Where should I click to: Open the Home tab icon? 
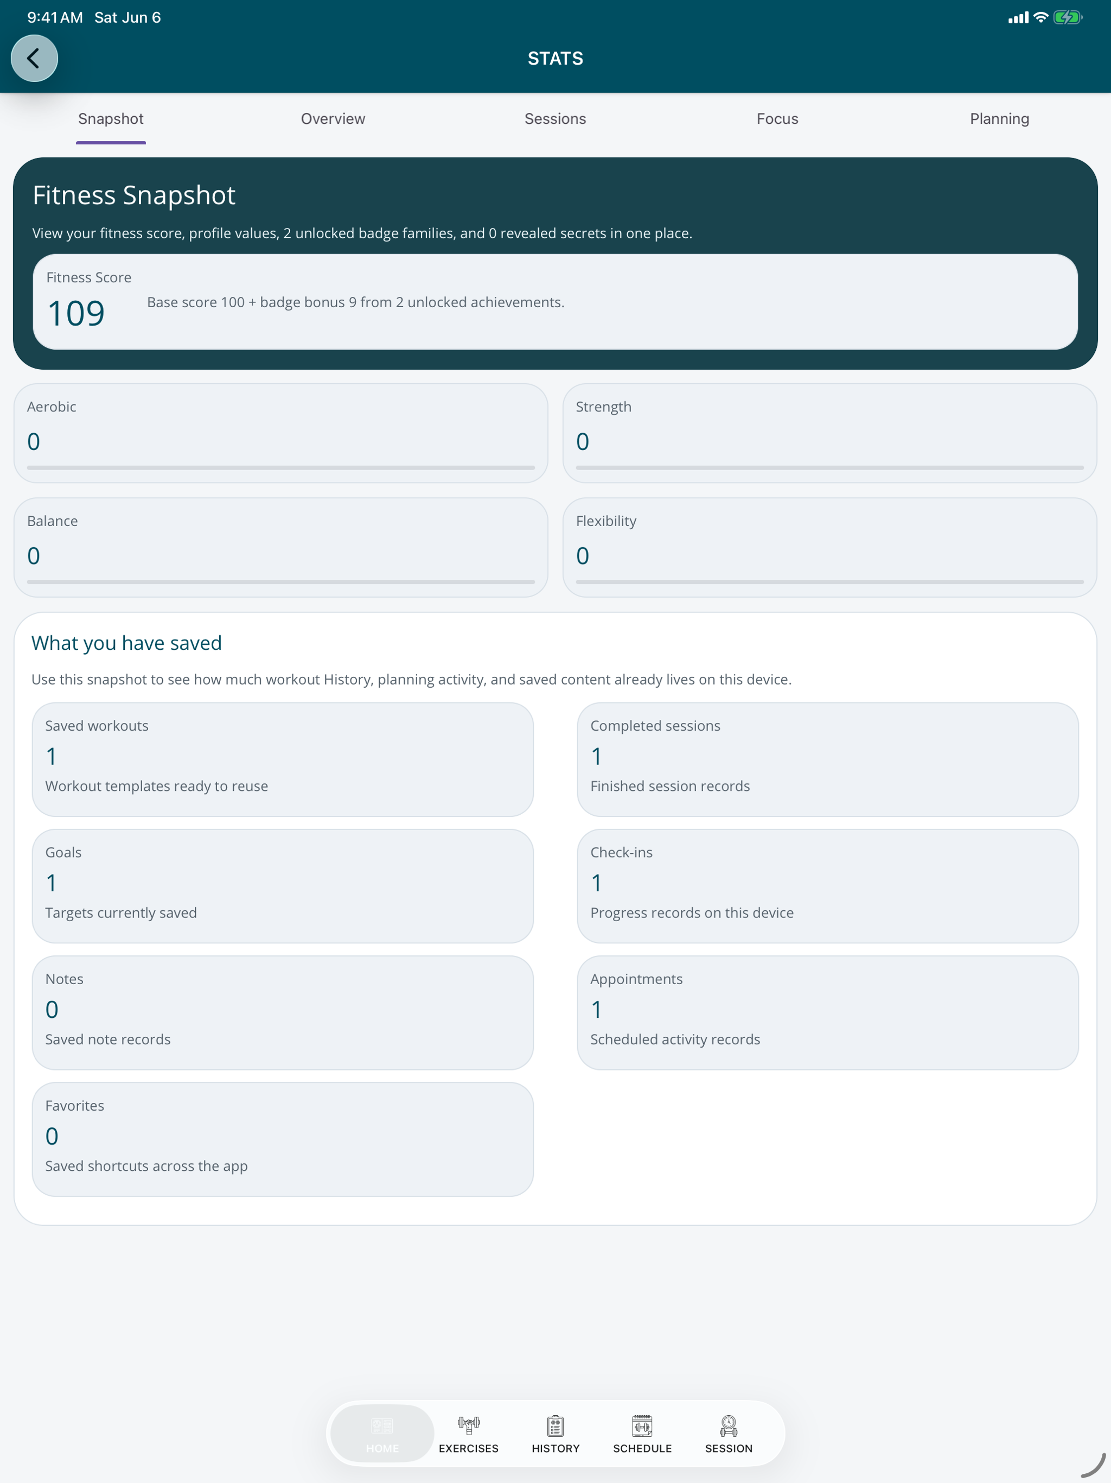(x=382, y=1425)
